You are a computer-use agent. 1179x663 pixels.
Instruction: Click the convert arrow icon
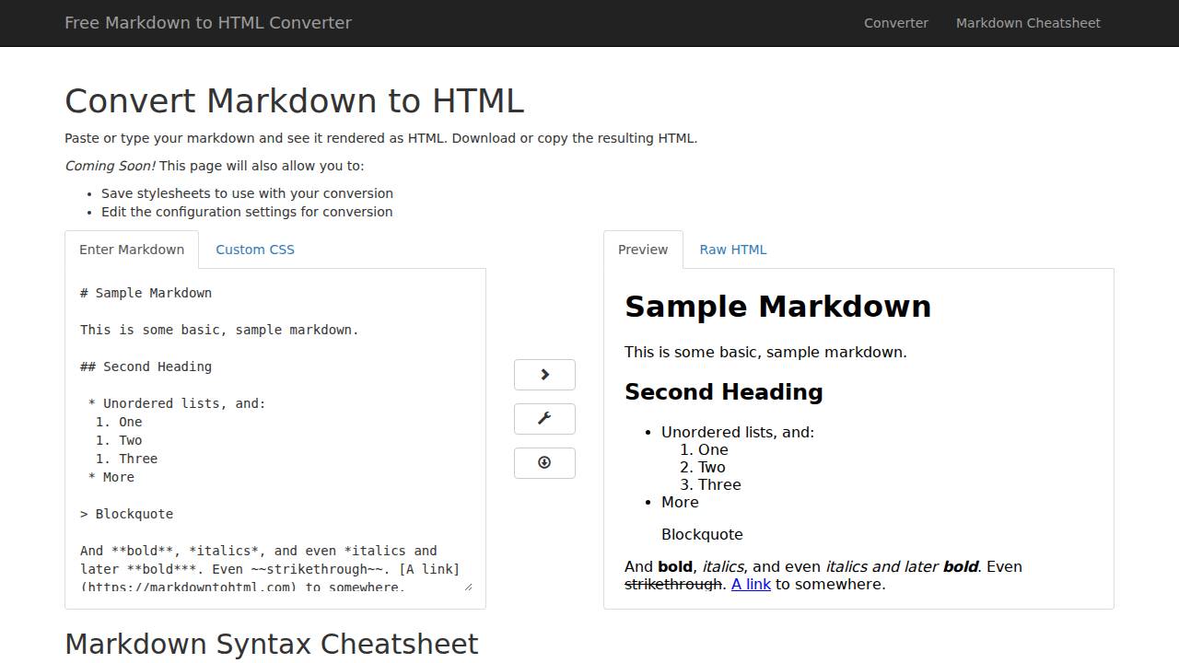tap(544, 374)
